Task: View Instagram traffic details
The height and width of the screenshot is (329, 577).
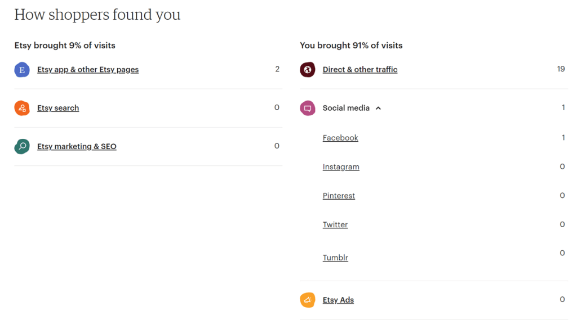Action: [341, 167]
